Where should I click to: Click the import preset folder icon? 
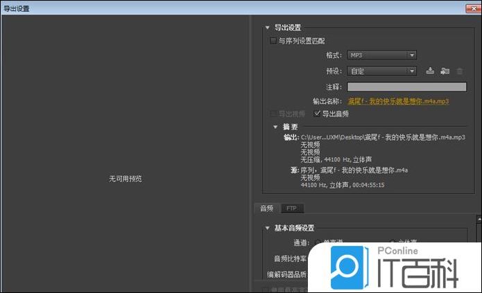[x=445, y=71]
